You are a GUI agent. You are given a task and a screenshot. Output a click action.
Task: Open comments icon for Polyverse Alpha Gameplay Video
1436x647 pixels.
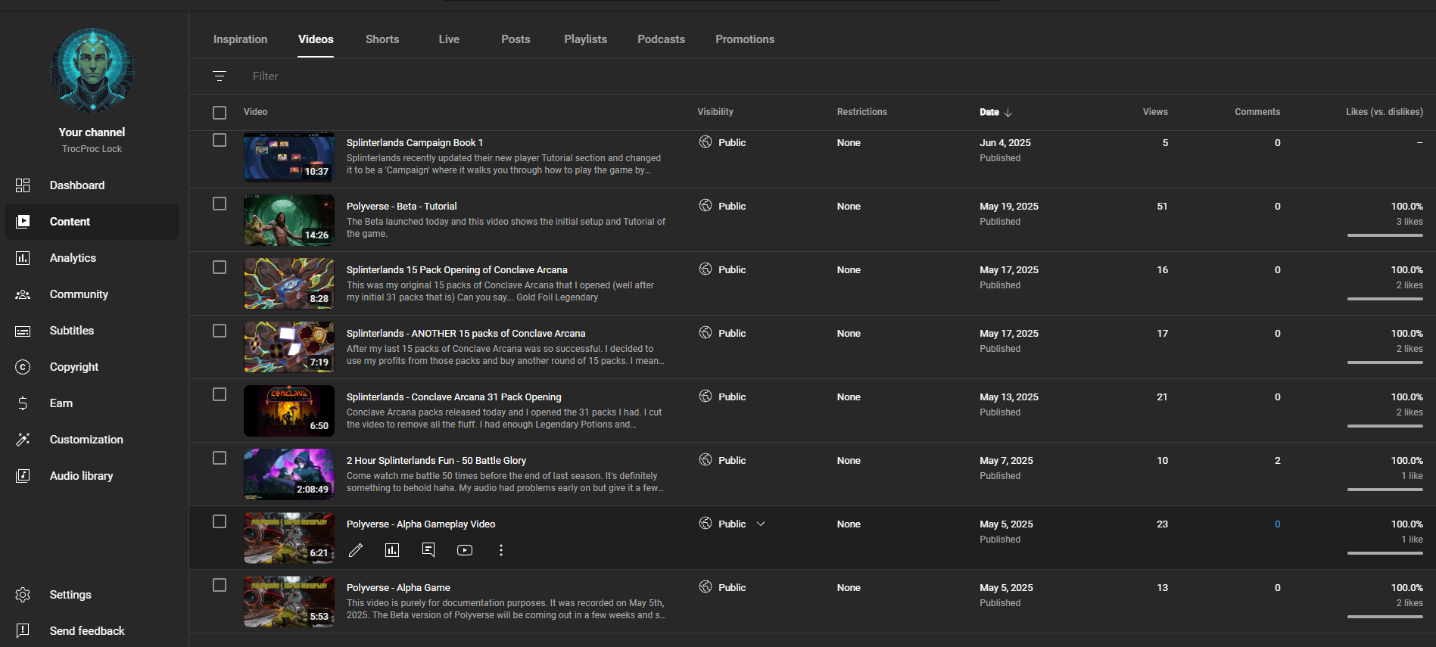tap(428, 550)
